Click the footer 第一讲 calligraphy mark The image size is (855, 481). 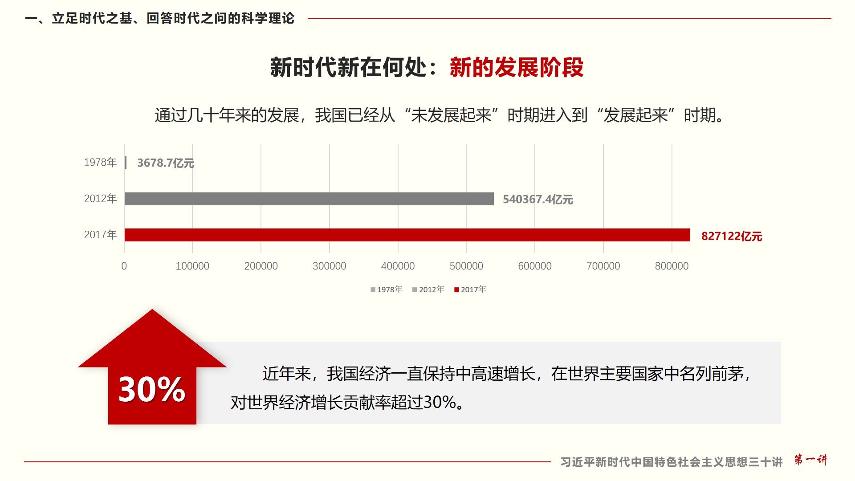810,460
